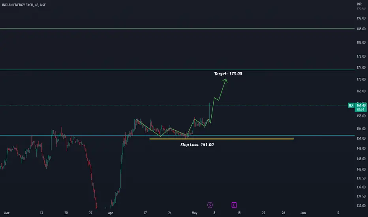Click the purple lightning event icon

[210, 205]
